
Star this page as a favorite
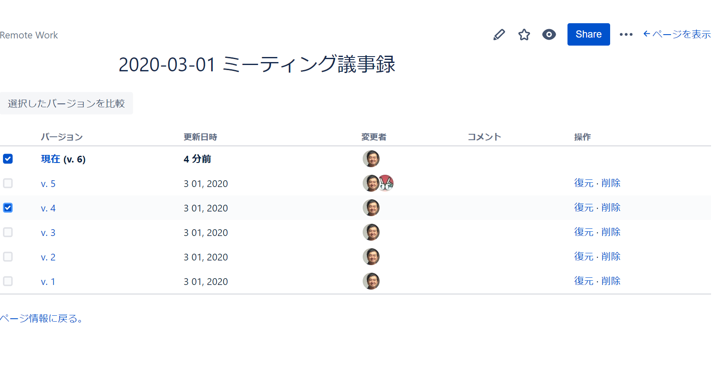coord(524,35)
